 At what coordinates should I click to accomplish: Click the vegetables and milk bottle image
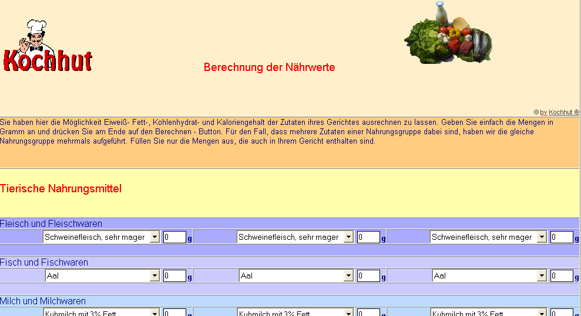[448, 35]
